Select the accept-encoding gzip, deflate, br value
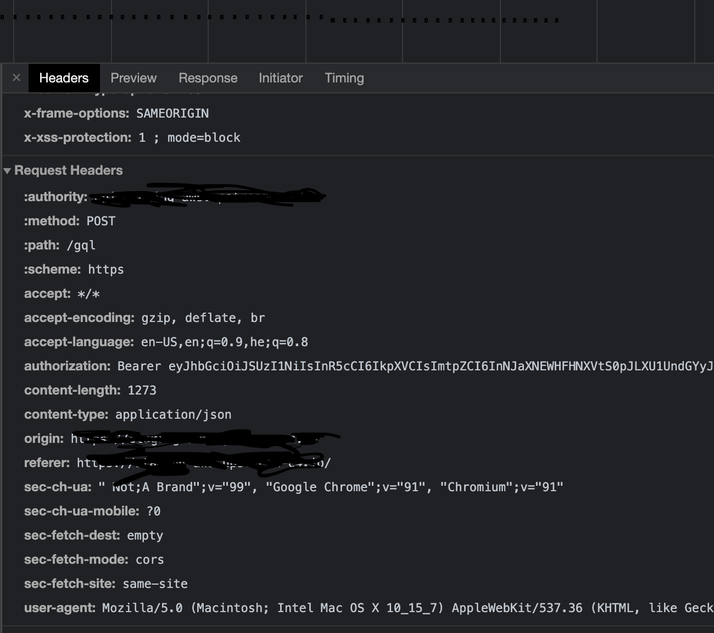The width and height of the screenshot is (714, 633). coord(203,318)
